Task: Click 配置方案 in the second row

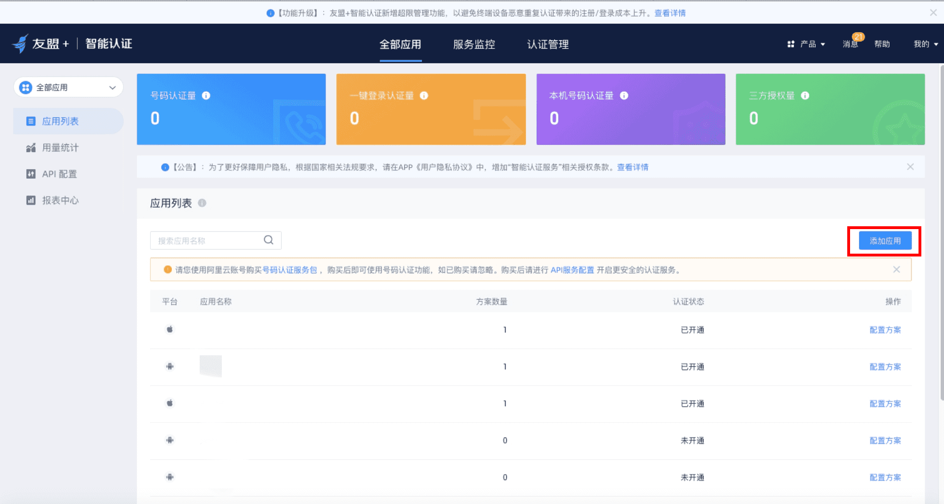Action: 885,367
